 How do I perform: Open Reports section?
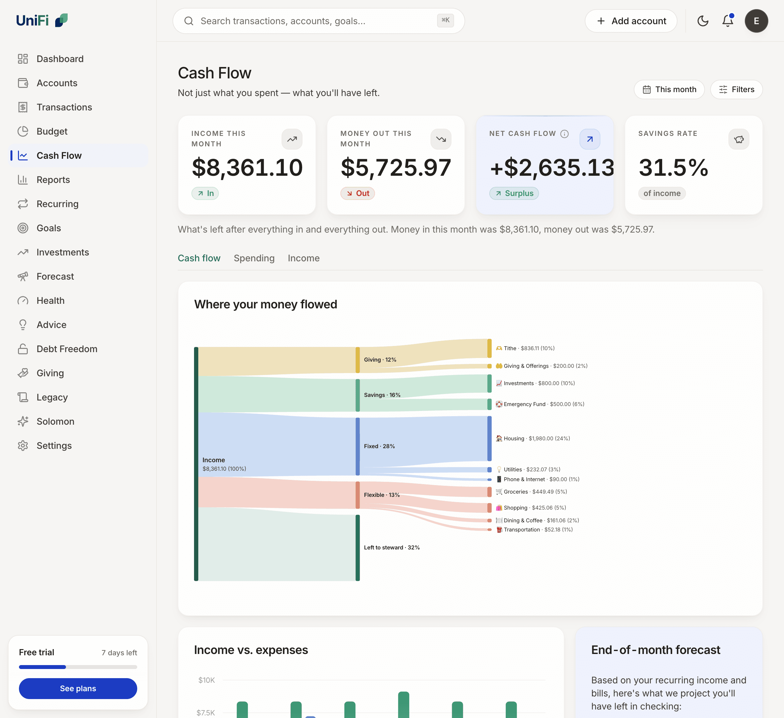click(x=78, y=180)
